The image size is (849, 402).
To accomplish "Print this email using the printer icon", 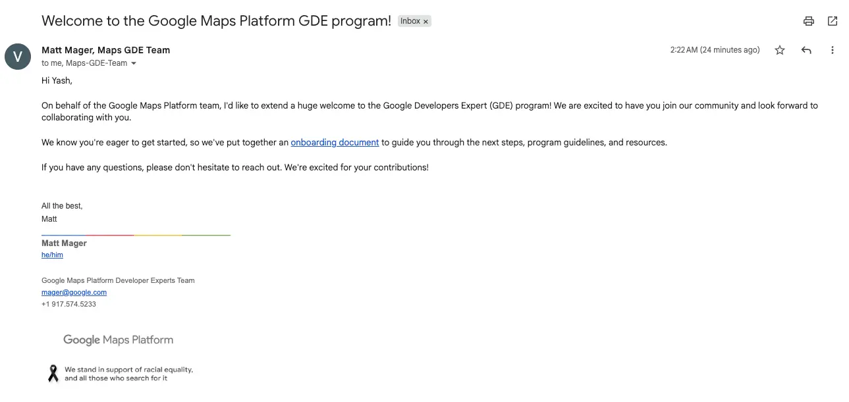I will pyautogui.click(x=808, y=21).
